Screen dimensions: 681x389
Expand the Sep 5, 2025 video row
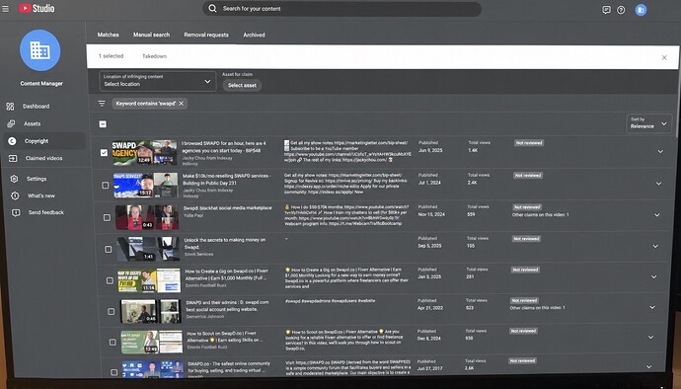point(655,247)
